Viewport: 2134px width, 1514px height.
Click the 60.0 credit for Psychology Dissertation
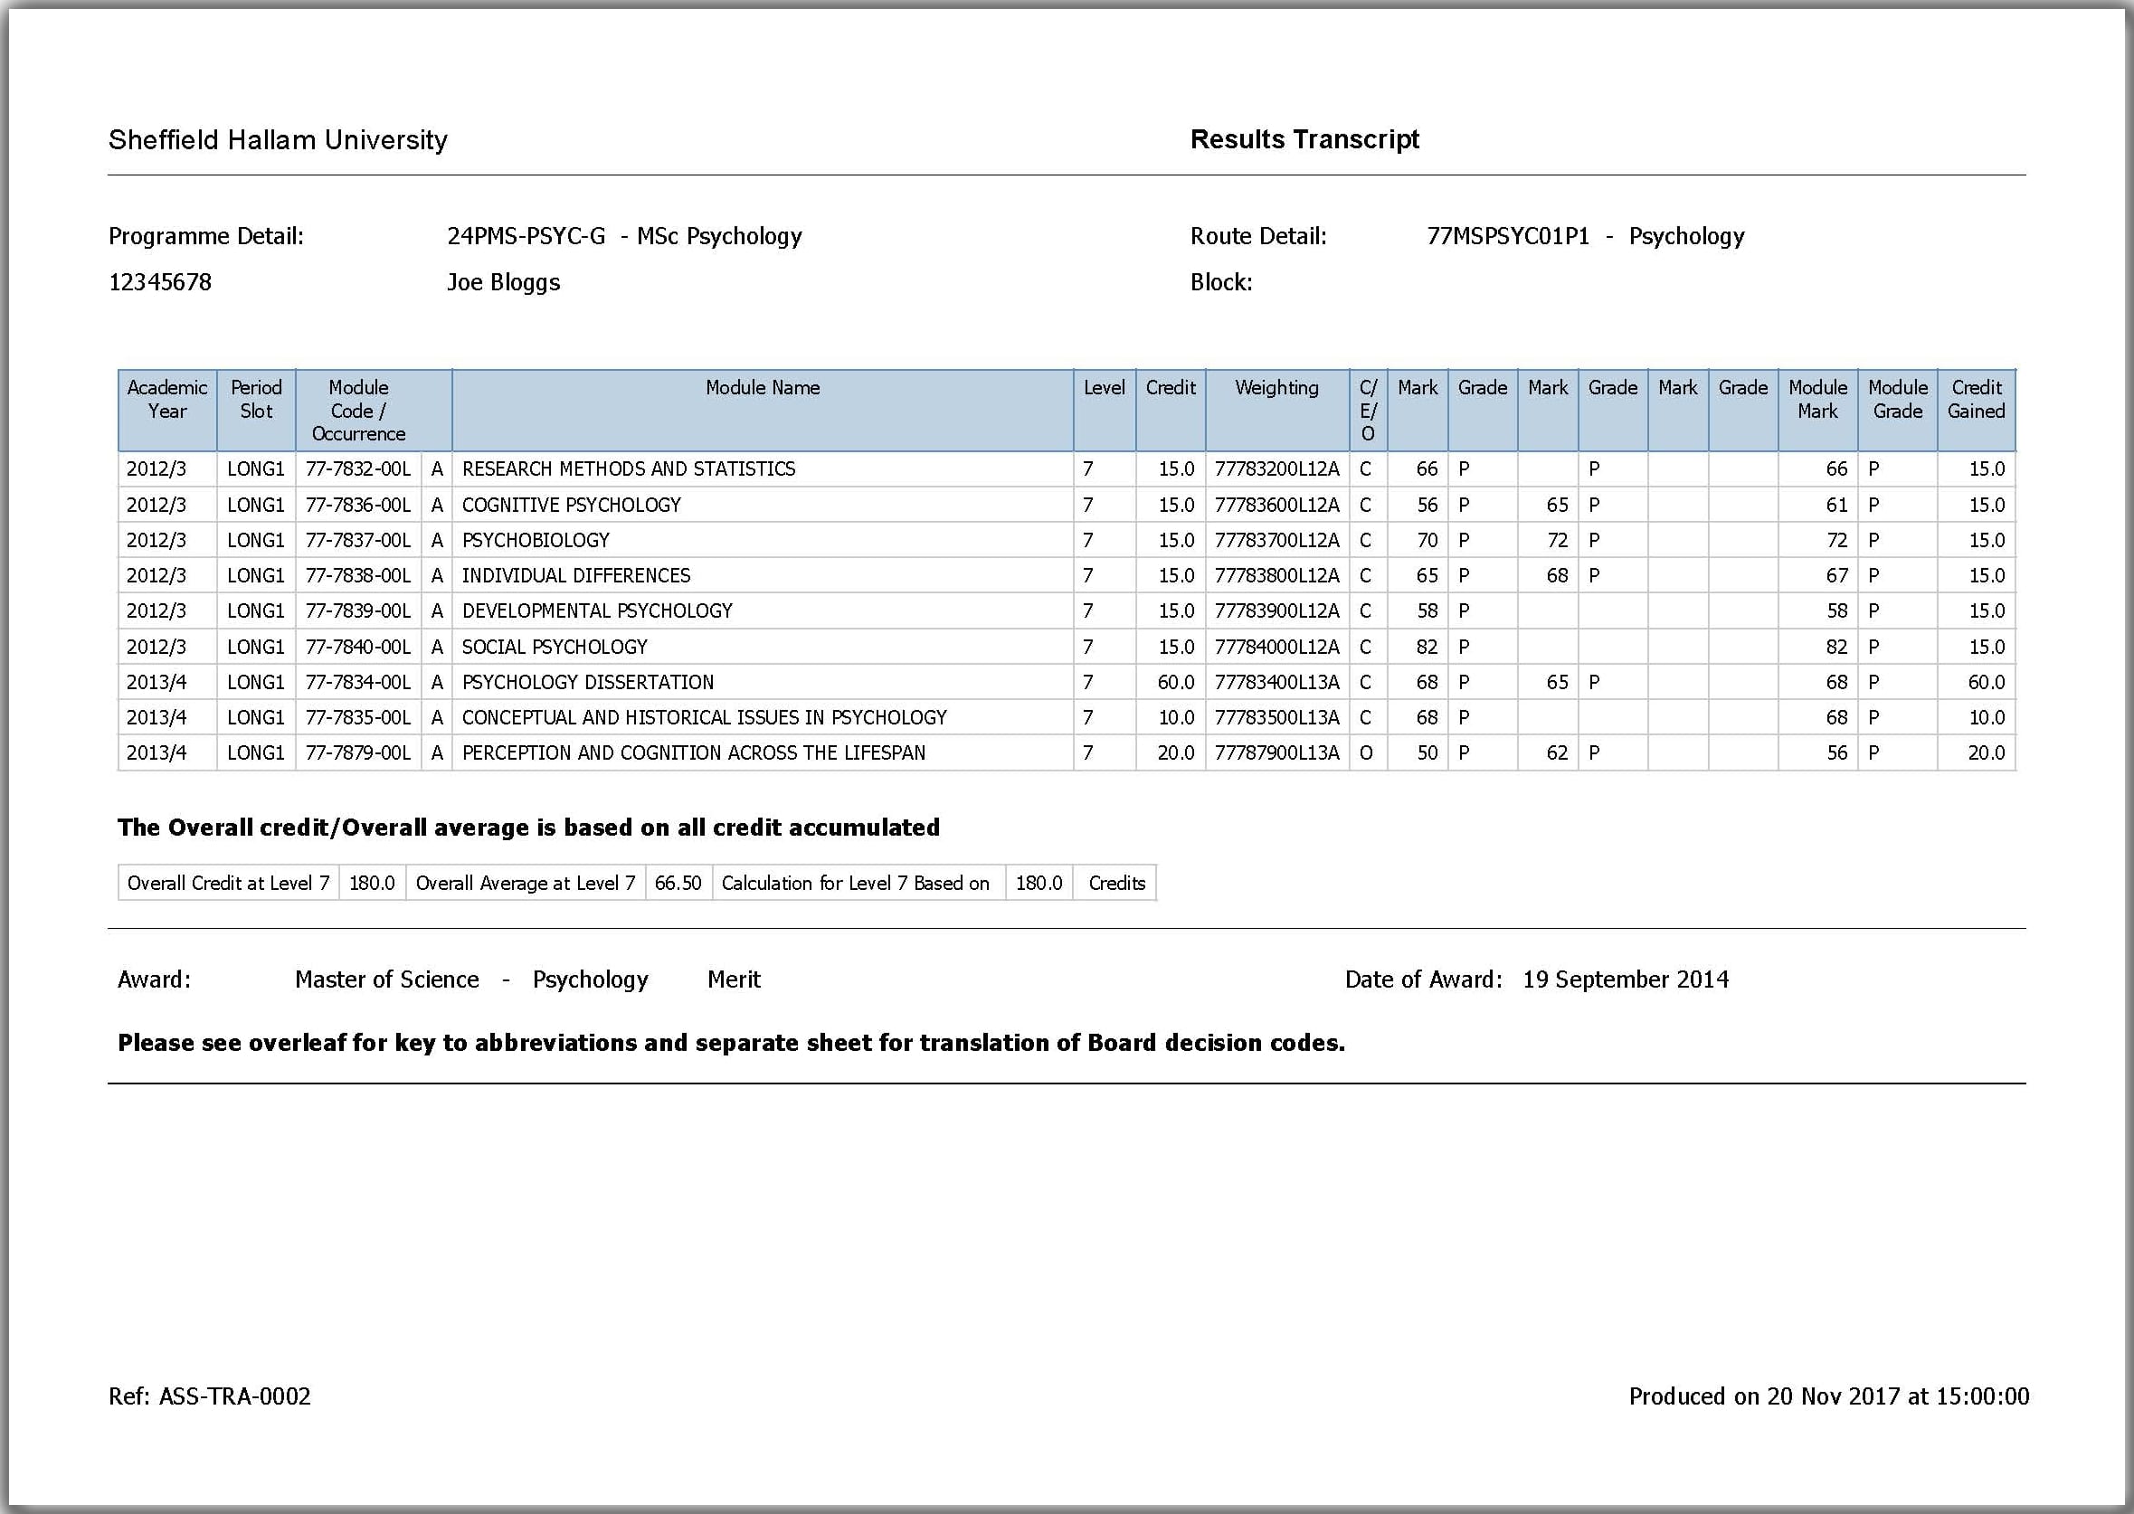1176,682
